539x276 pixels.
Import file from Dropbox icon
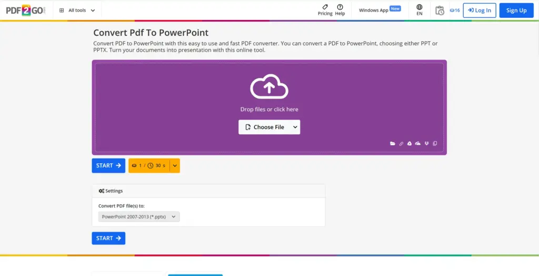click(x=426, y=143)
